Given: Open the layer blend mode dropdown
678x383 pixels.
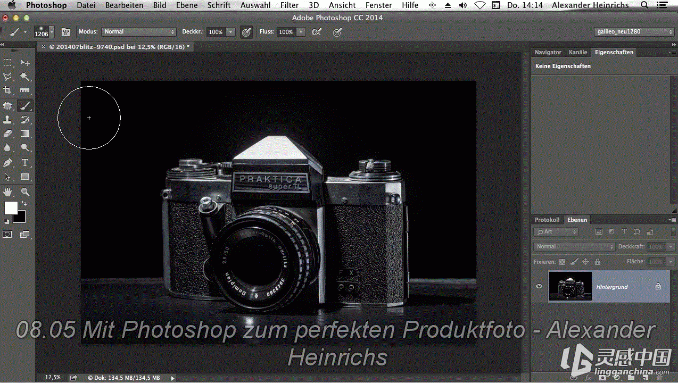Looking at the screenshot, I should [574, 247].
